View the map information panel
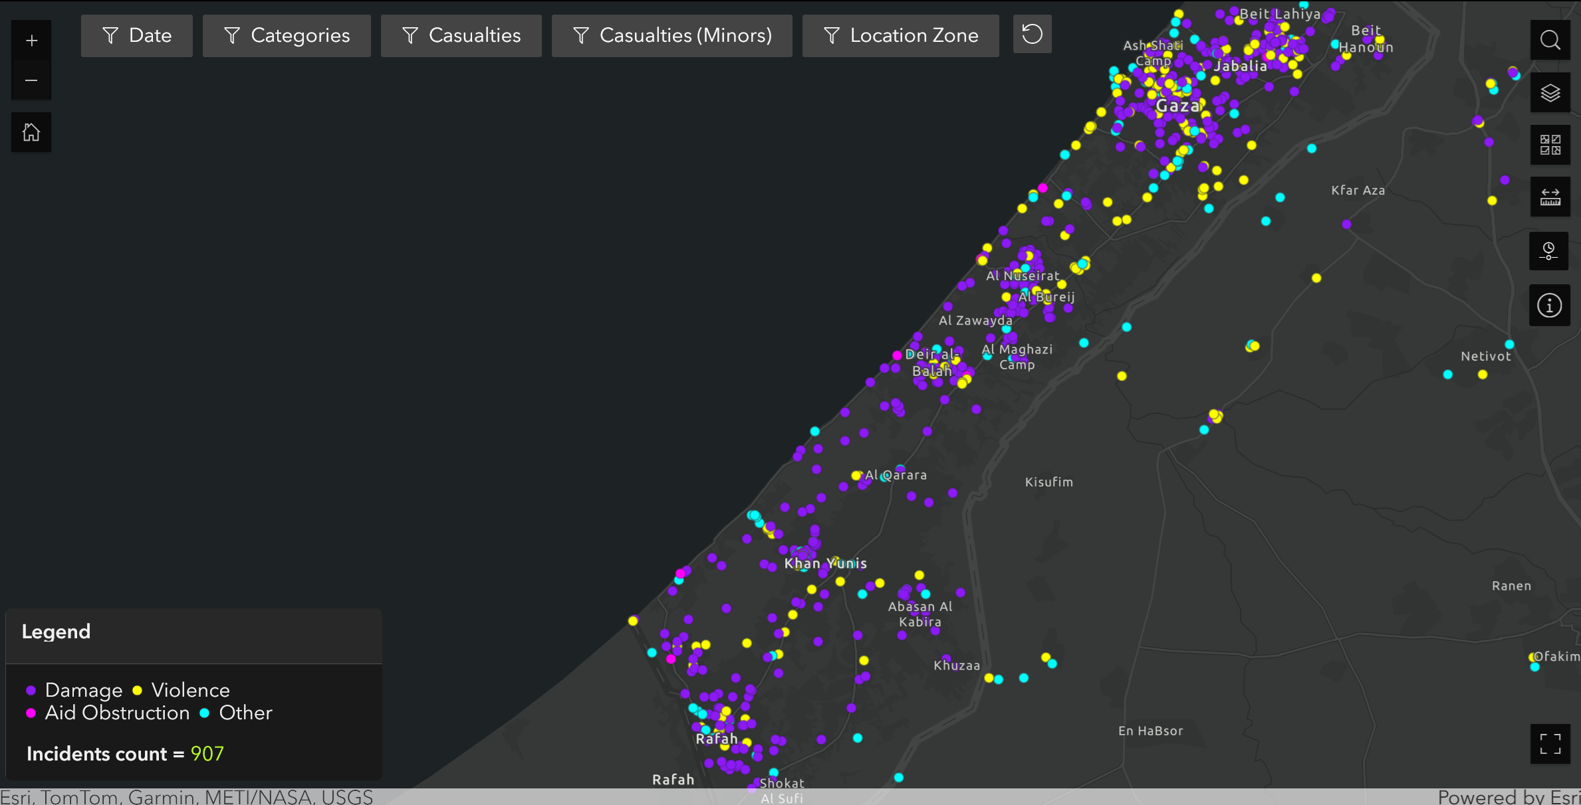This screenshot has height=805, width=1581. pyautogui.click(x=1549, y=305)
